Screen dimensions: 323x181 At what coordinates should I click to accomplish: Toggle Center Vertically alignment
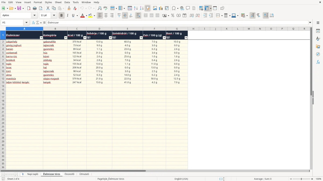click(x=125, y=16)
